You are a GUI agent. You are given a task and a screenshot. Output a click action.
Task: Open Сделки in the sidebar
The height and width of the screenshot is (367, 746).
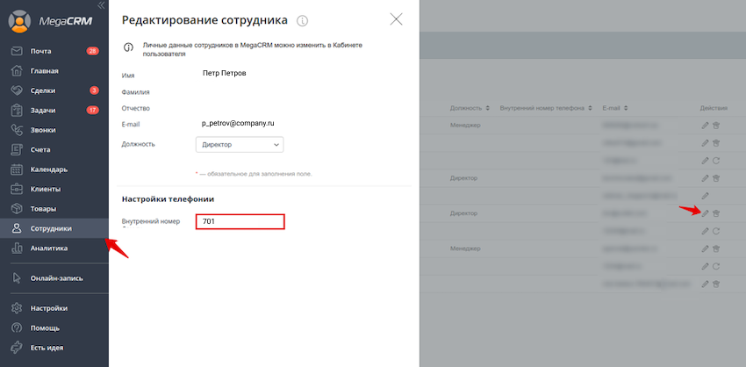pos(54,90)
